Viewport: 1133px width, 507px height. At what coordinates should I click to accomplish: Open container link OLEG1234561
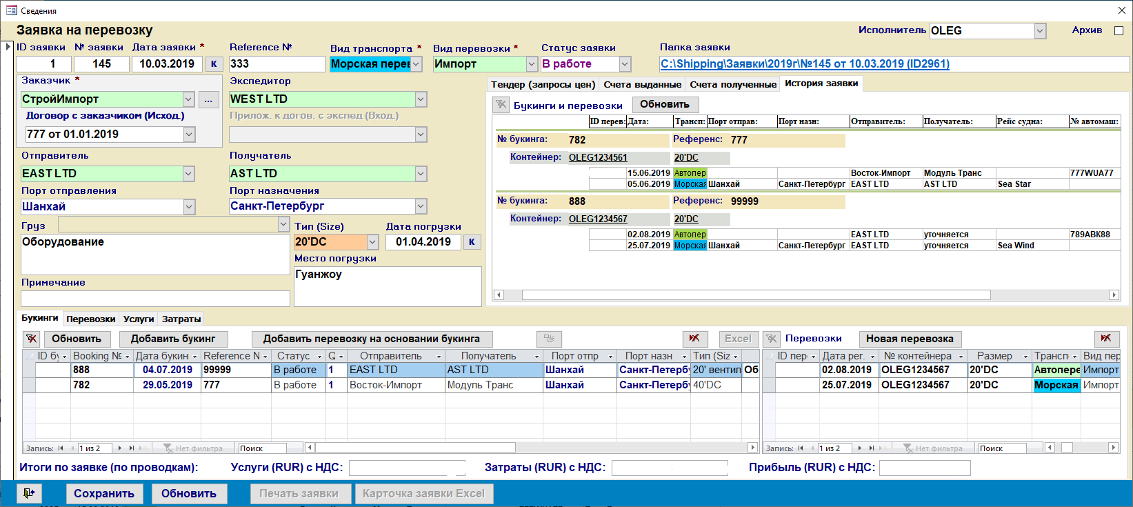click(x=598, y=157)
